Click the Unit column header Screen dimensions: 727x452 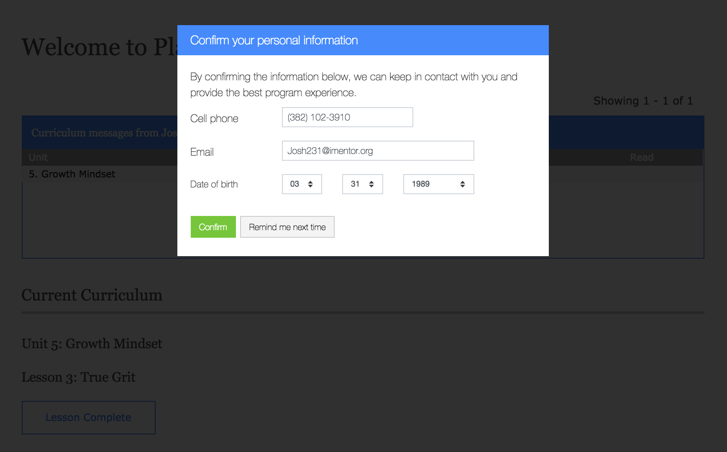tap(38, 157)
